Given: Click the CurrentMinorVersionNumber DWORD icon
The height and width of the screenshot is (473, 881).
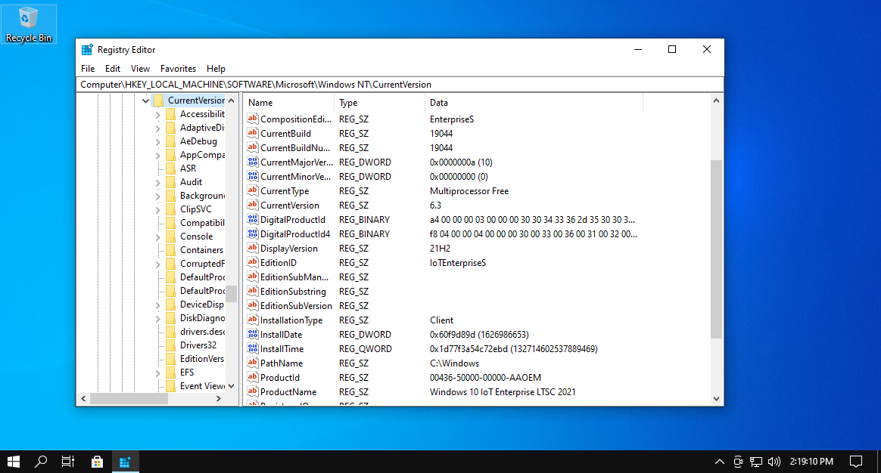Looking at the screenshot, I should (x=253, y=176).
